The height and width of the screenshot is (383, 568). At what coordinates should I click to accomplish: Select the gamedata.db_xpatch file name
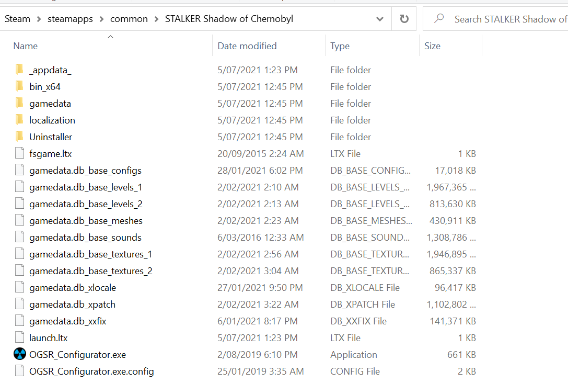(x=73, y=305)
